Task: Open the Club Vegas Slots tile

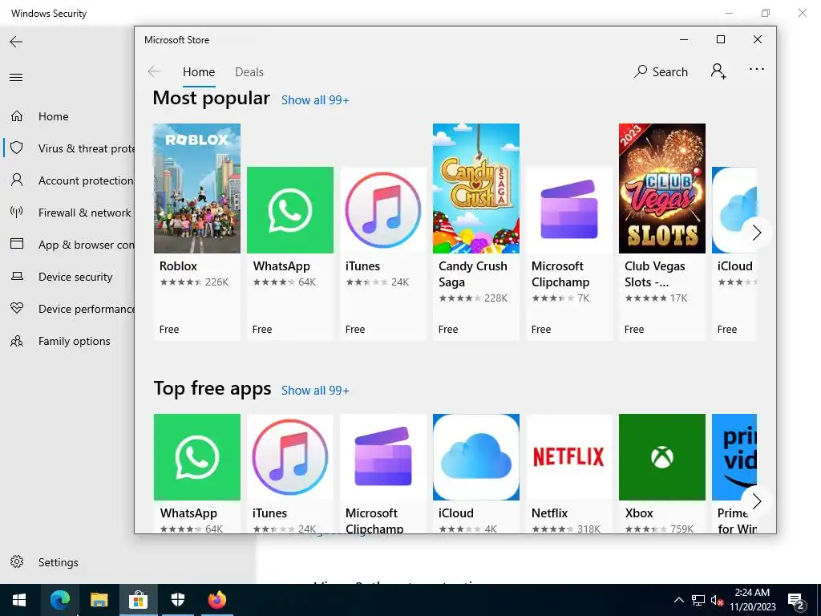Action: pyautogui.click(x=661, y=232)
